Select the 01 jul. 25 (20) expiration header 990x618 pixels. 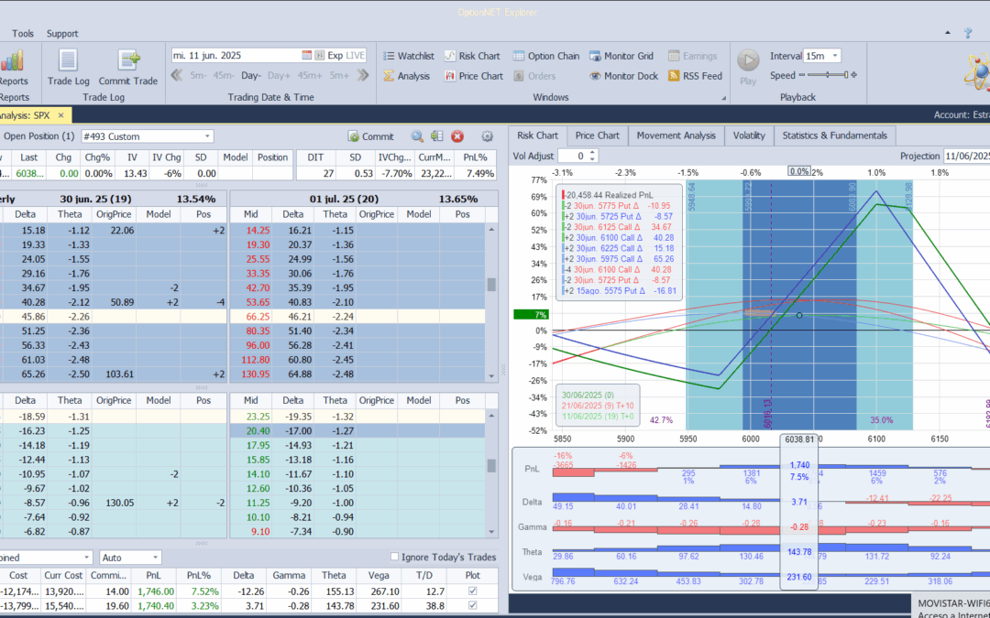(344, 199)
